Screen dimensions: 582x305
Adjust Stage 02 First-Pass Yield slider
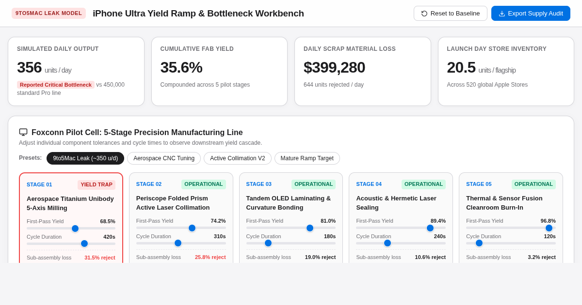pos(181,228)
